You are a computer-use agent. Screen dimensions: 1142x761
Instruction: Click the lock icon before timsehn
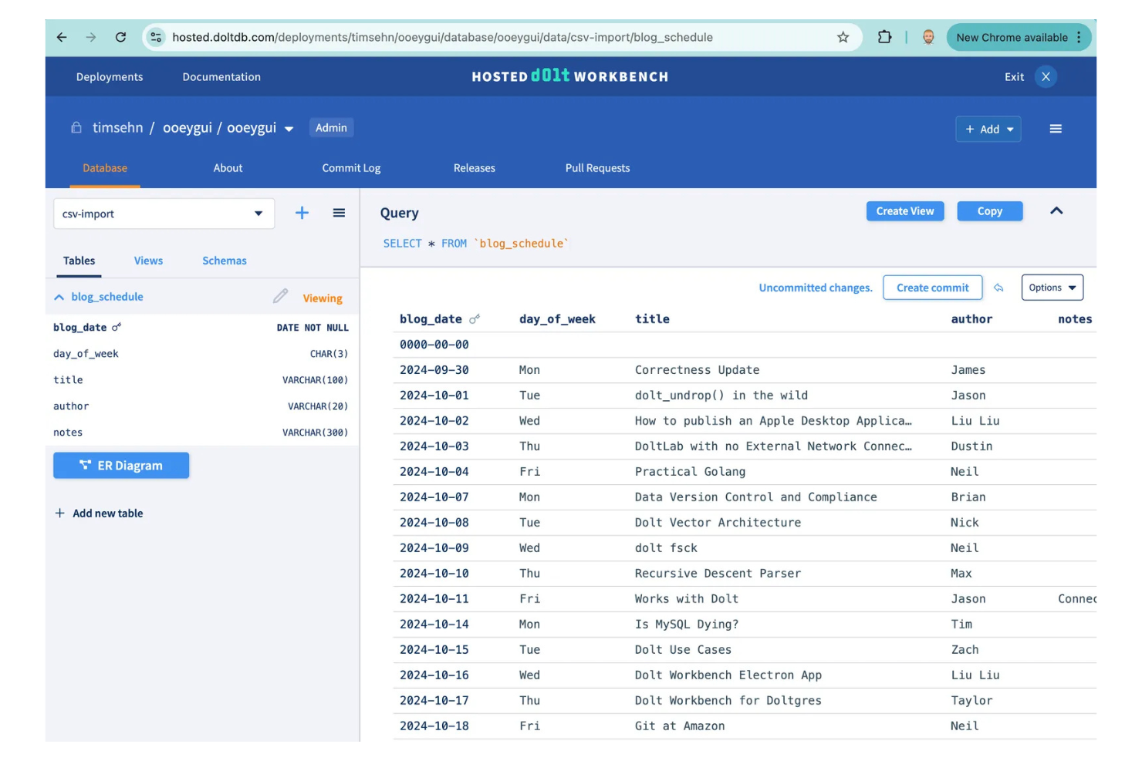pos(76,127)
